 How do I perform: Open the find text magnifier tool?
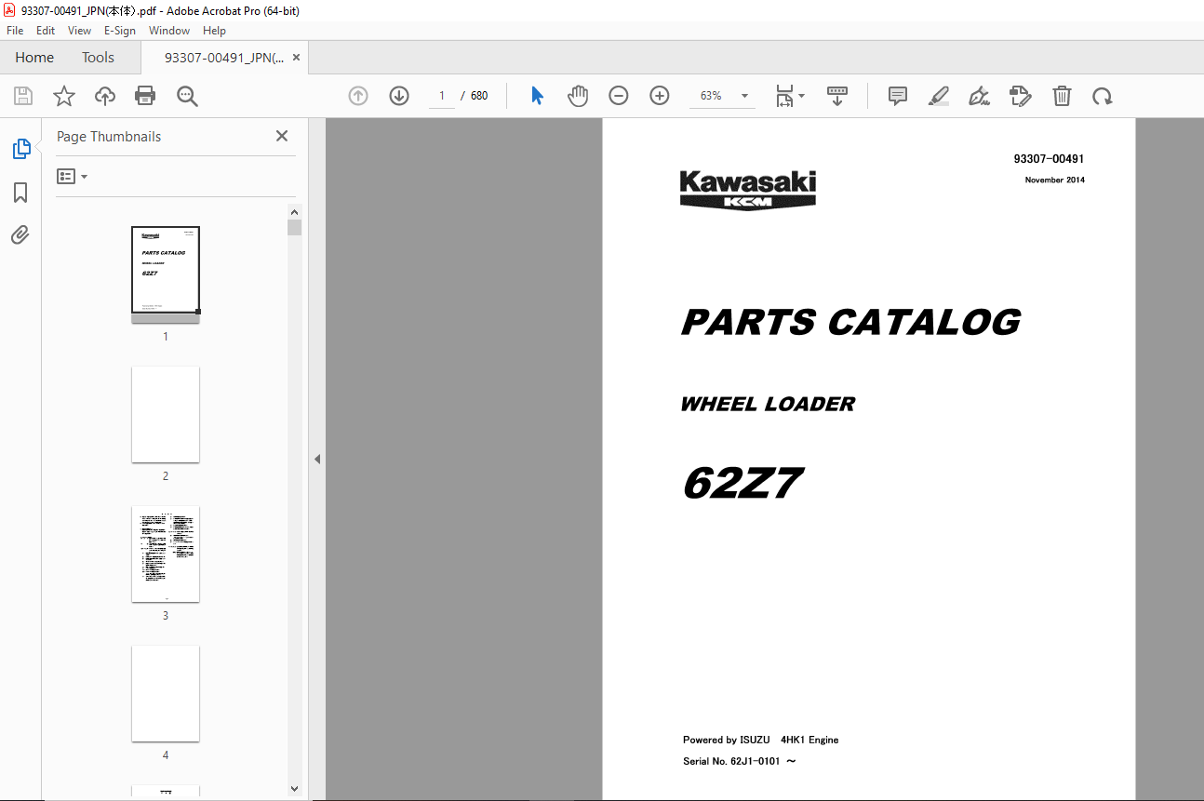pos(187,96)
